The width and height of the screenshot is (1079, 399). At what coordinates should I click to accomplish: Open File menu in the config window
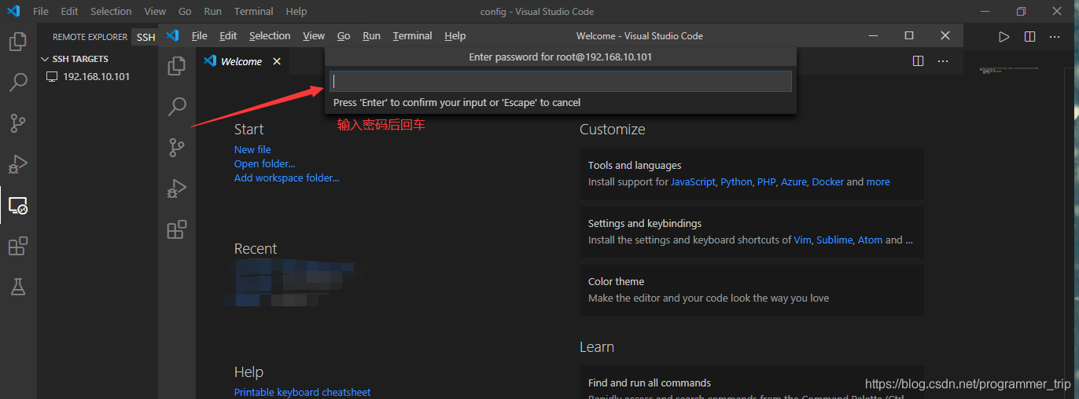[41, 12]
